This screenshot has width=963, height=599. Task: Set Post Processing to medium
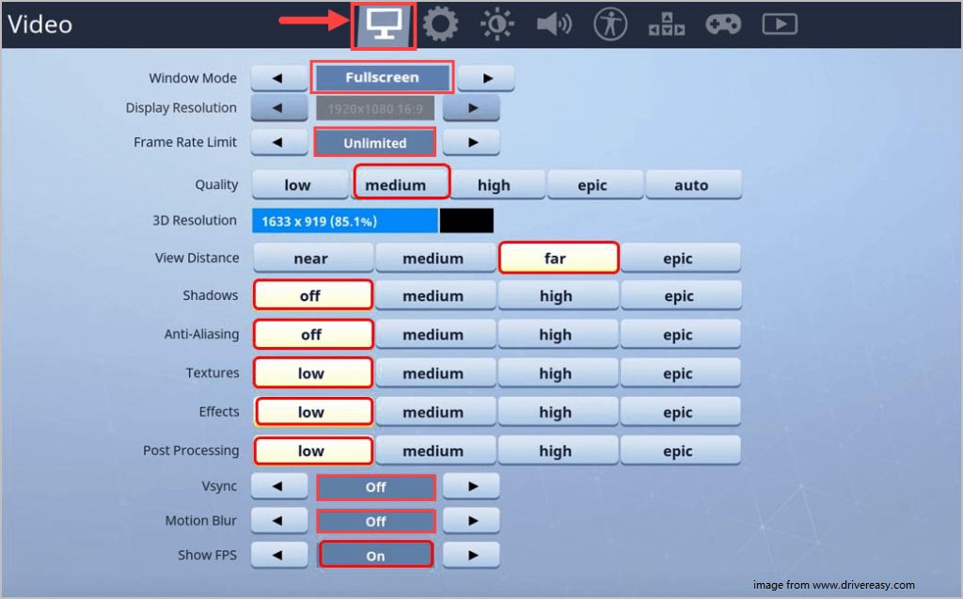click(435, 450)
